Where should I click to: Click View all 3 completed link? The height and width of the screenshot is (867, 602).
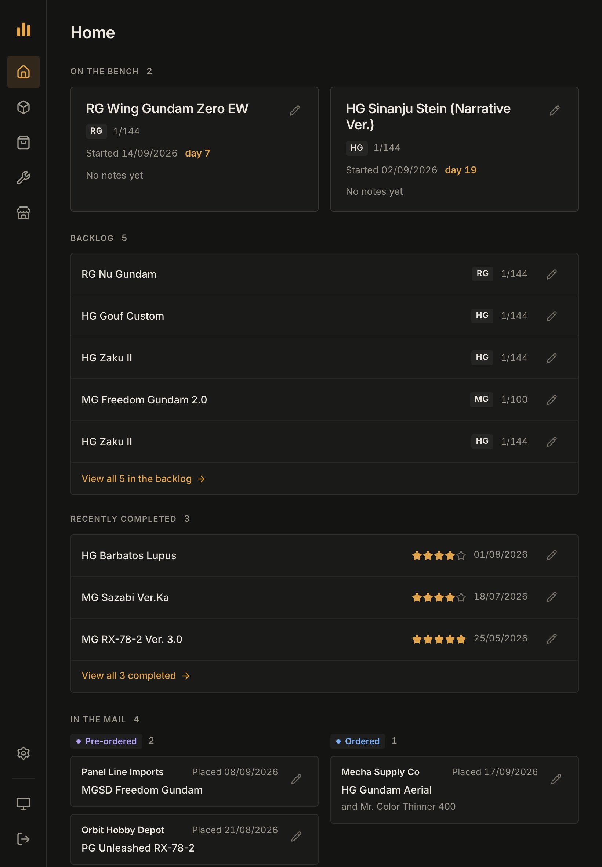tap(136, 676)
